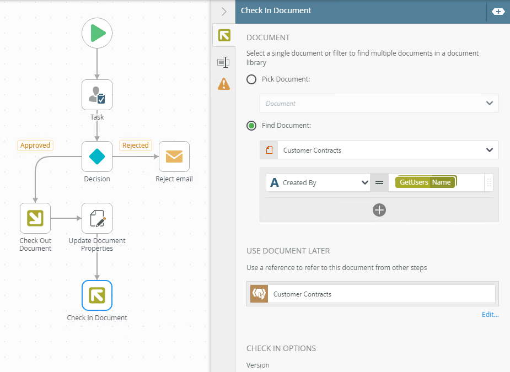Viewport: 510px width, 372px height.
Task: Click the Reject email step label
Action: coord(174,179)
